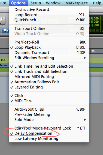This screenshot has width=103, height=155.
Task: Select the Pencil tool icon
Action: click(x=2, y=20)
